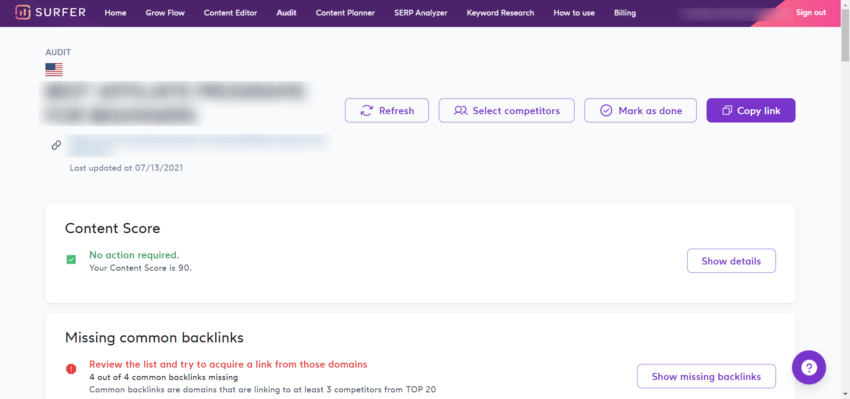Image resolution: width=850 pixels, height=399 pixels.
Task: Click the 'AUDIT' label
Action: 58,52
